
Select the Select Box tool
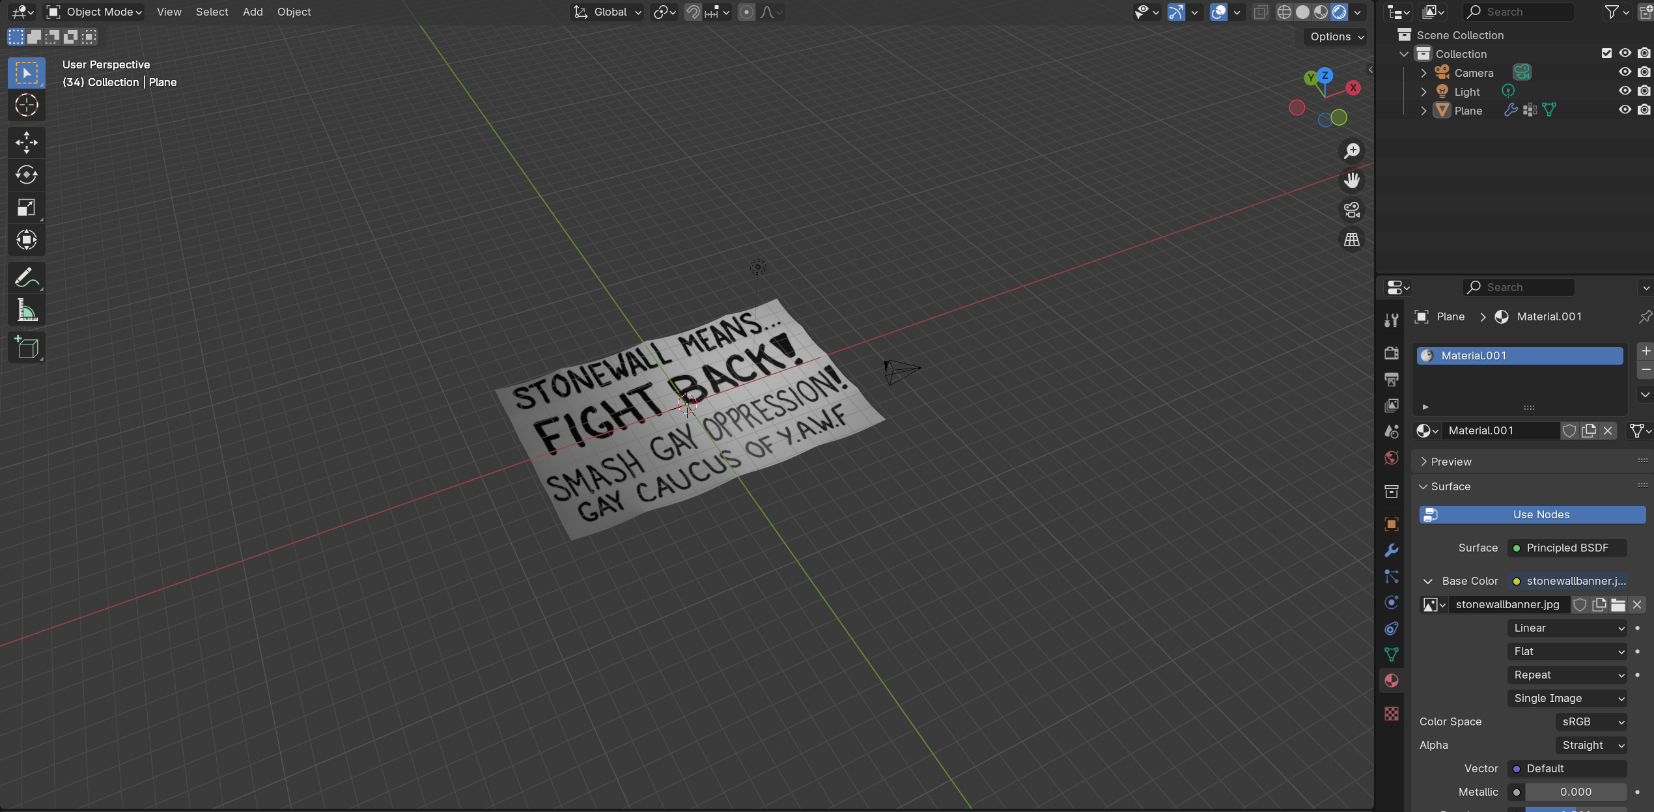coord(27,73)
